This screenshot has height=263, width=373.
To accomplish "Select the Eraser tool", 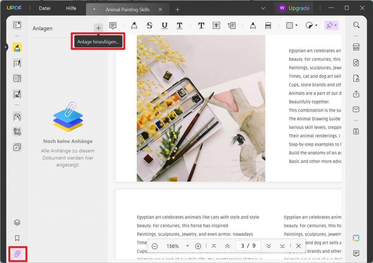I will 268,25.
